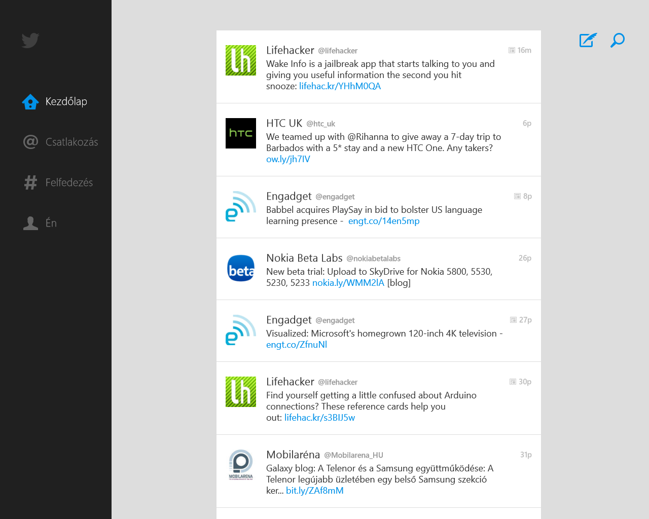
Task: Click Lifehacker name on Wake Info tweet
Action: (290, 50)
